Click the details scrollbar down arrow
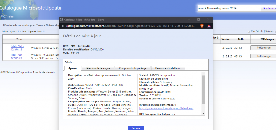 point(203,114)
